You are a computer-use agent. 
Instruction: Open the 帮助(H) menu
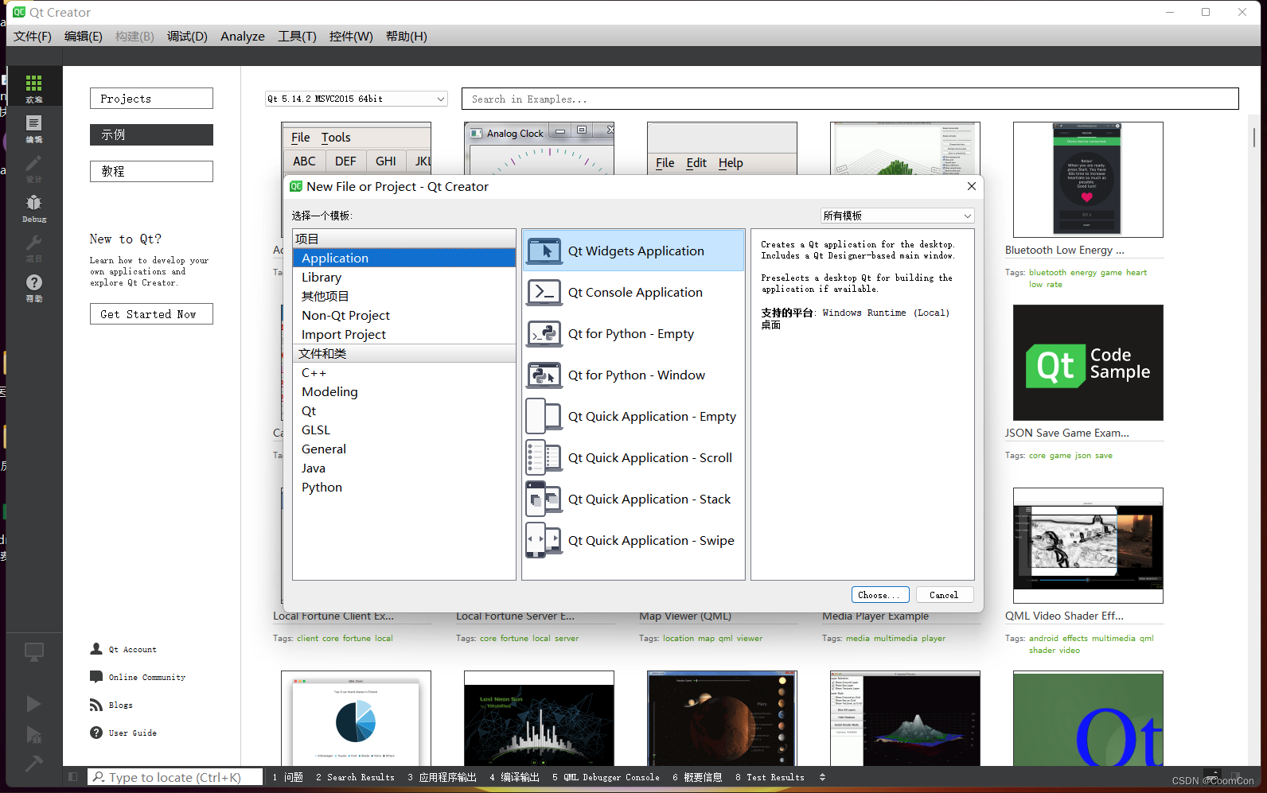coord(407,36)
